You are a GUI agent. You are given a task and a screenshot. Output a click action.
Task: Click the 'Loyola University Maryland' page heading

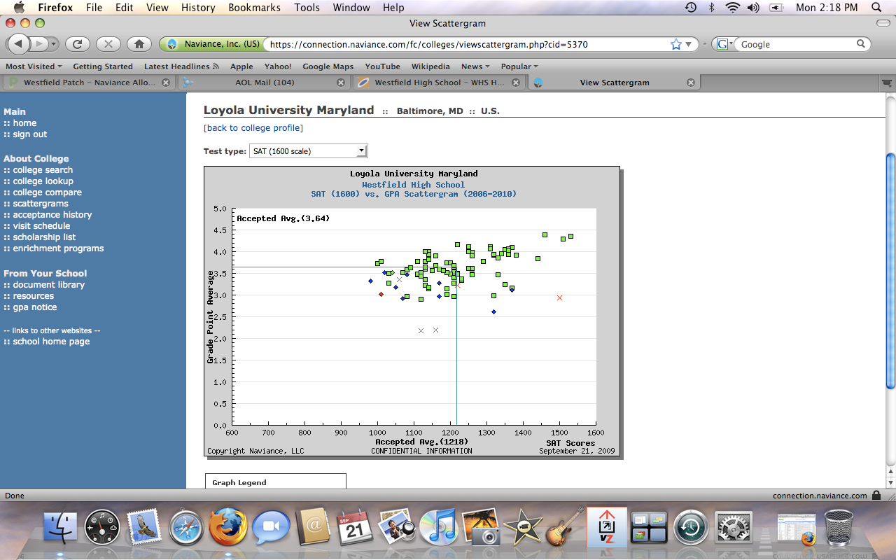289,110
